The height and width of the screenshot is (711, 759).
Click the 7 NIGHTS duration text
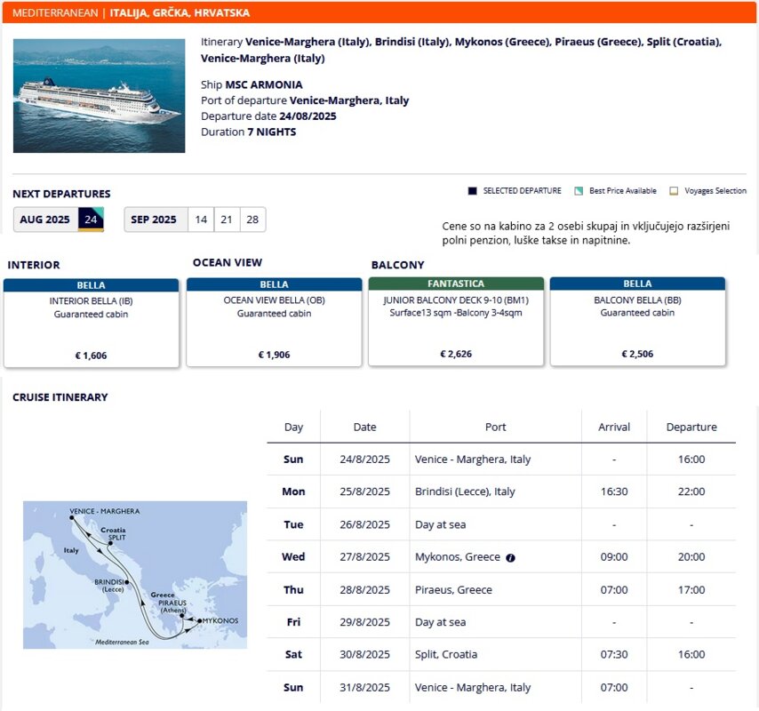(272, 132)
